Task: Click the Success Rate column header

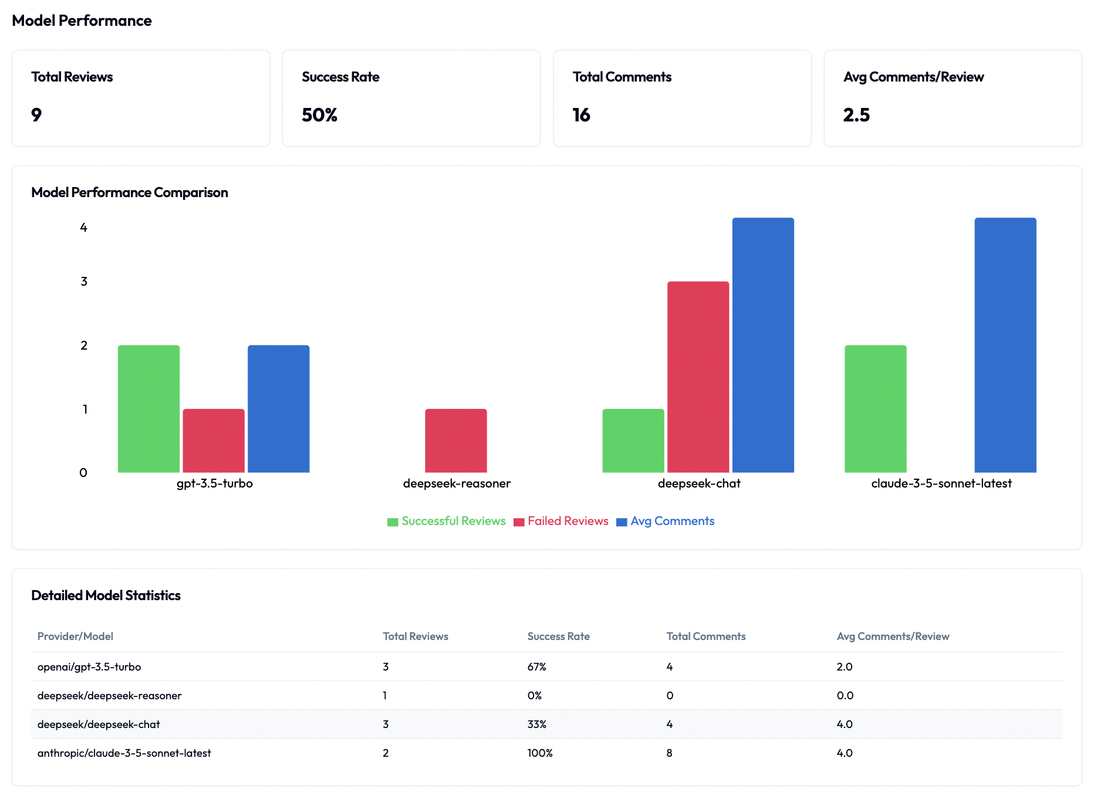Action: pos(559,637)
